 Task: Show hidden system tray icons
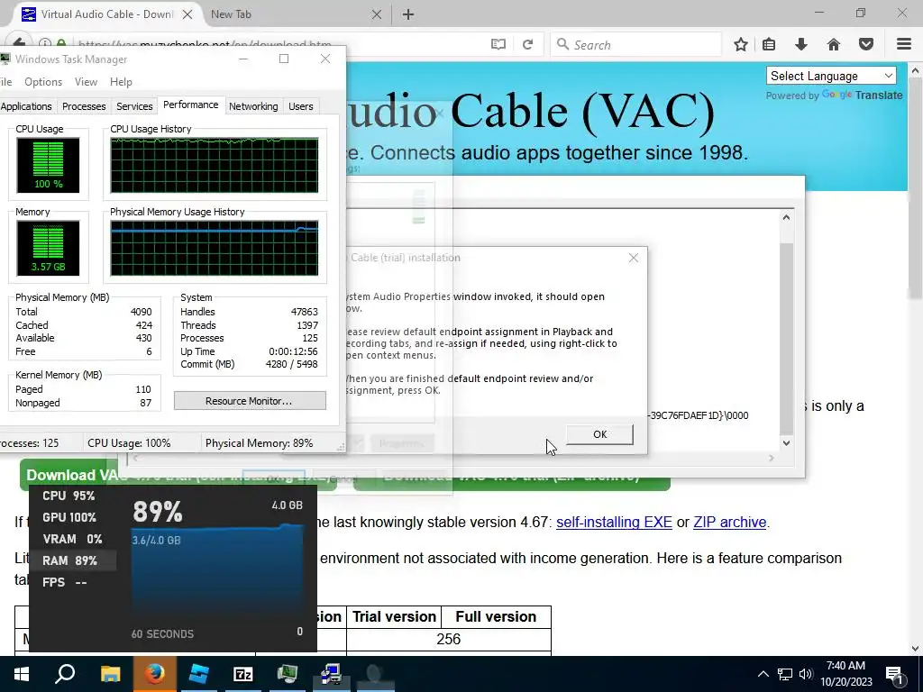tap(763, 674)
